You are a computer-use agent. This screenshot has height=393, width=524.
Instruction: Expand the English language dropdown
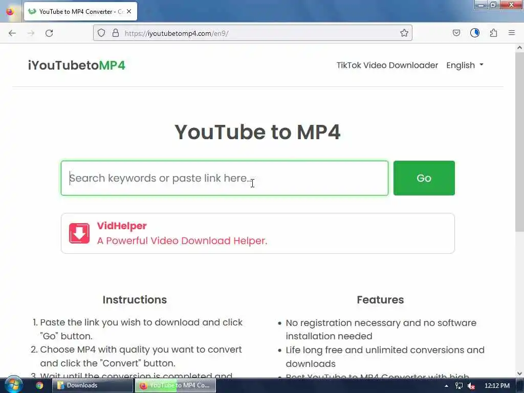(x=465, y=65)
